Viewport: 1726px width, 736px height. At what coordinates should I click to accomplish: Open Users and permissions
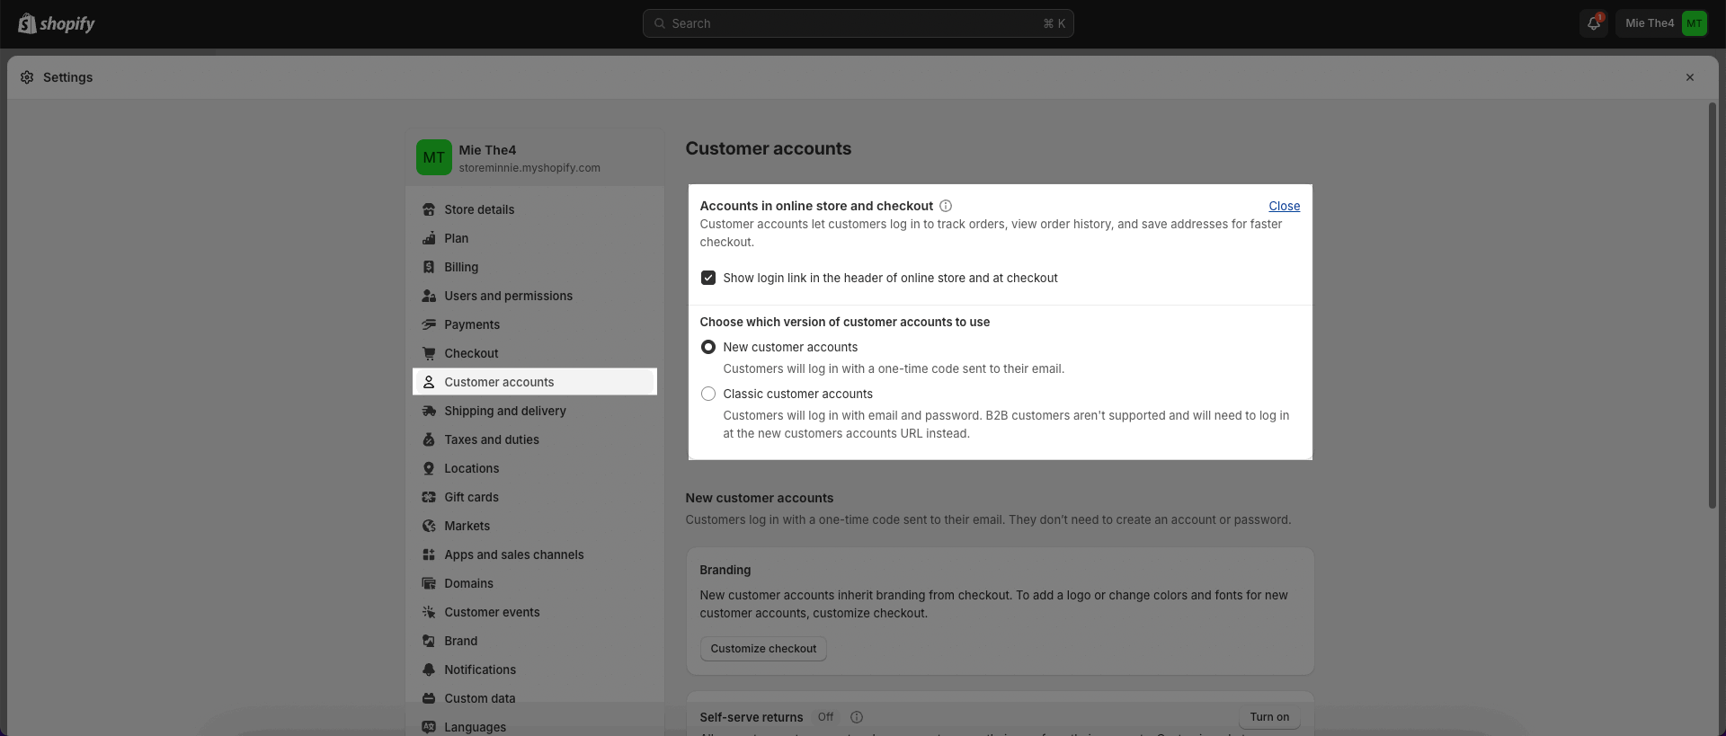pos(535,296)
